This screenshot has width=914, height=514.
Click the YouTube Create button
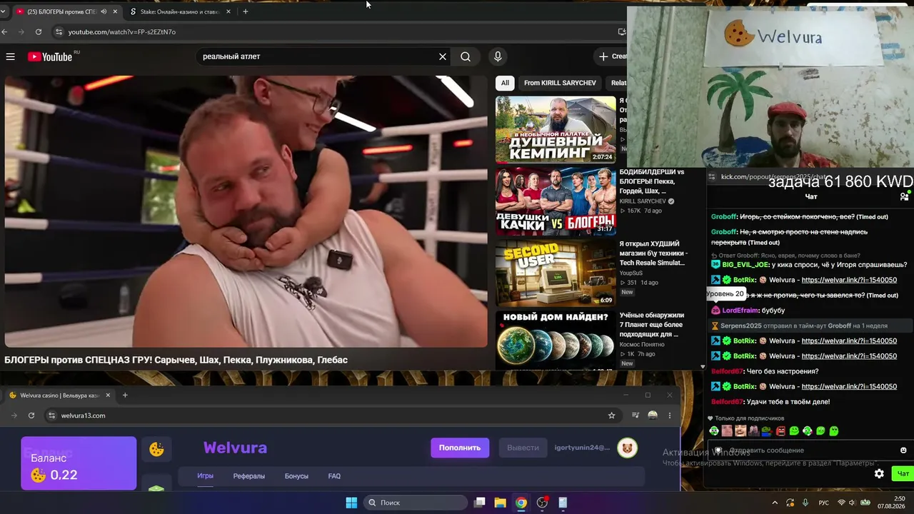[613, 56]
